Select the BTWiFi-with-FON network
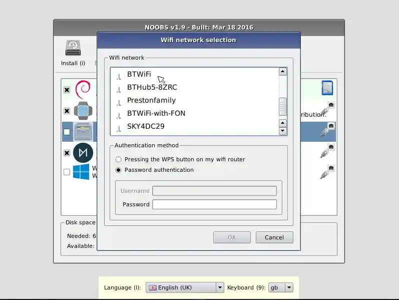 (156, 113)
